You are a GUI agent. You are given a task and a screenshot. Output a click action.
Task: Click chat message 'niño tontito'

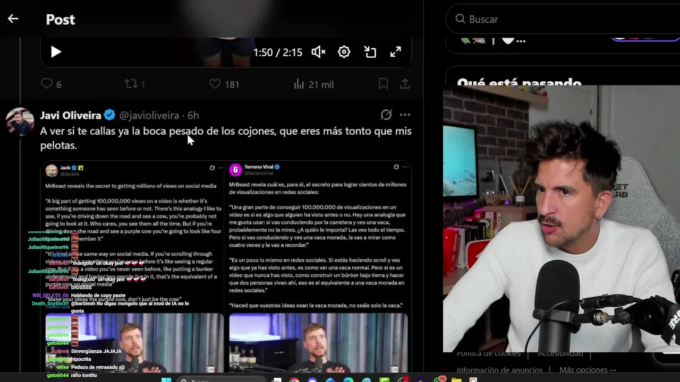(x=84, y=375)
